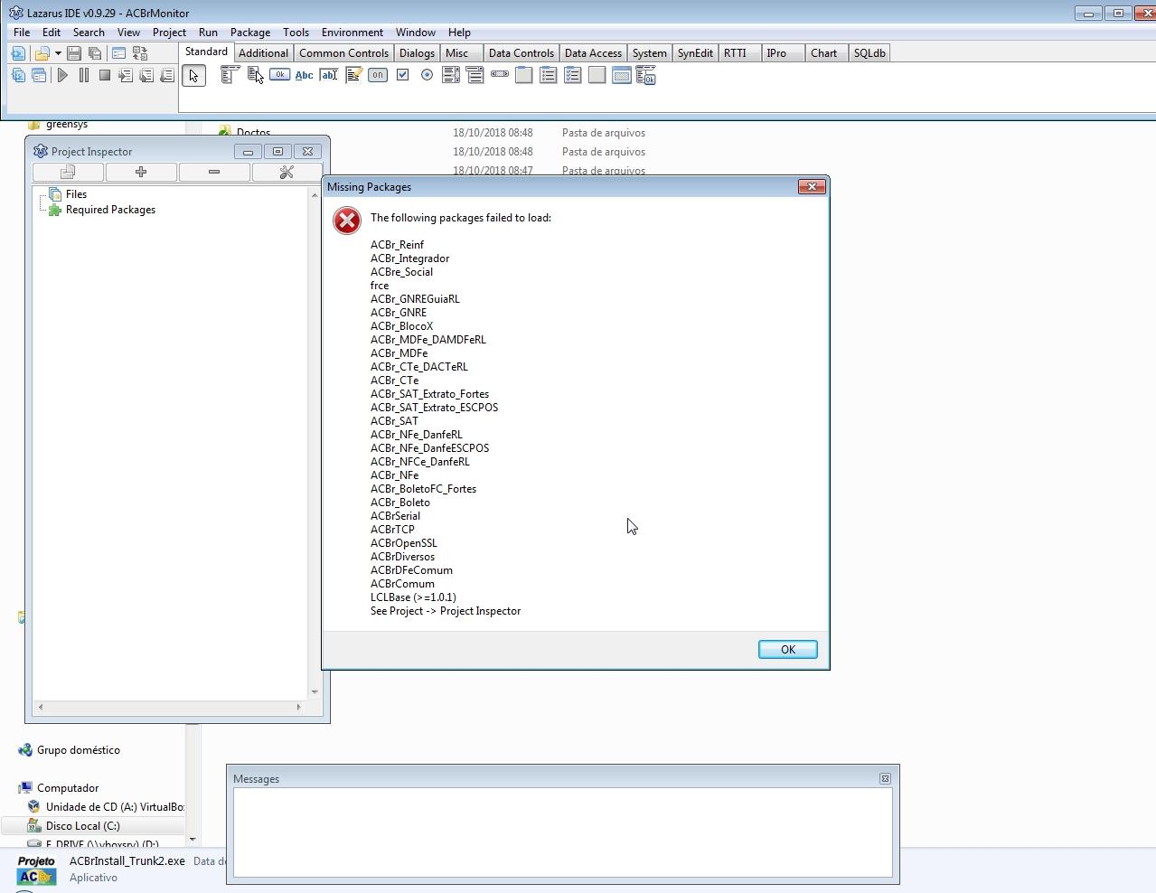This screenshot has width=1156, height=893.
Task: Close the Missing Packages dialog
Action: 812,186
